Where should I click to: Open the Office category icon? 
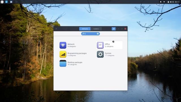tap(100, 45)
